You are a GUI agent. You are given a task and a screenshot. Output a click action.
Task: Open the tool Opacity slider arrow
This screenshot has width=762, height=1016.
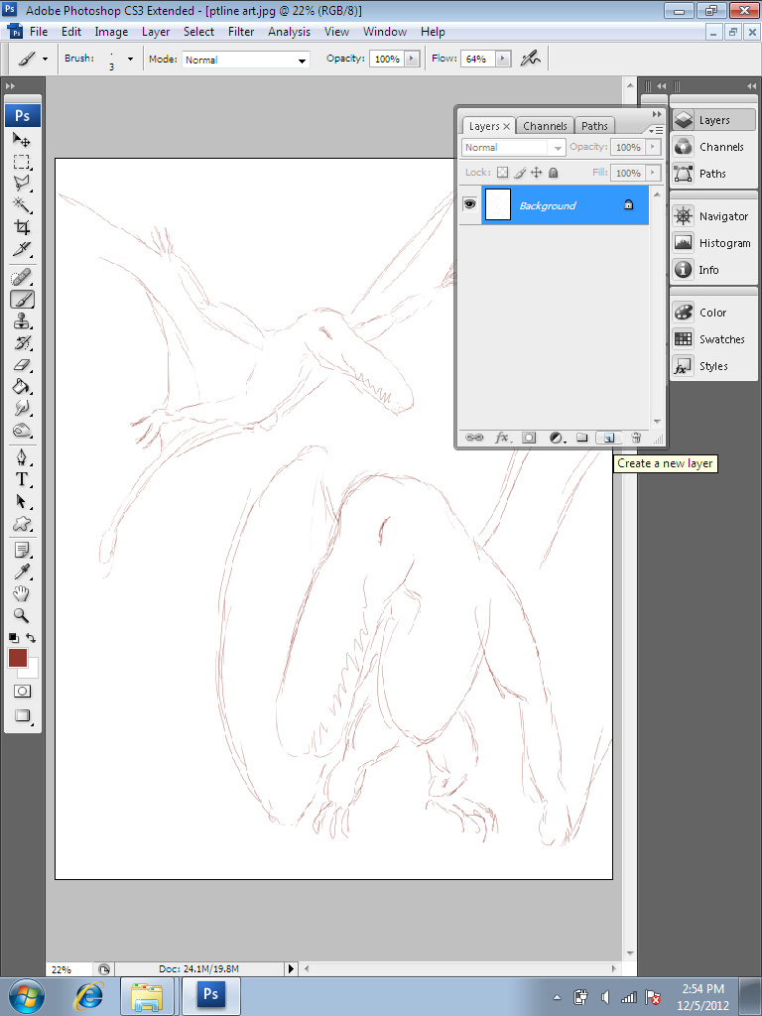click(412, 59)
